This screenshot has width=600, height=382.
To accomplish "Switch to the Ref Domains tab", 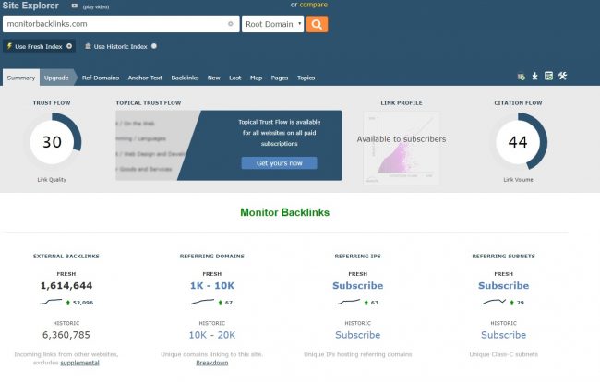I will point(100,78).
